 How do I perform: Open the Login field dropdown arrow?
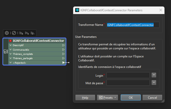tap(154, 75)
